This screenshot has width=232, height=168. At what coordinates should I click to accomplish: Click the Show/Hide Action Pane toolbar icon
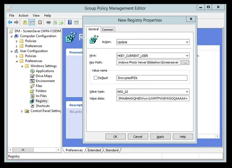pyautogui.click(x=76, y=22)
